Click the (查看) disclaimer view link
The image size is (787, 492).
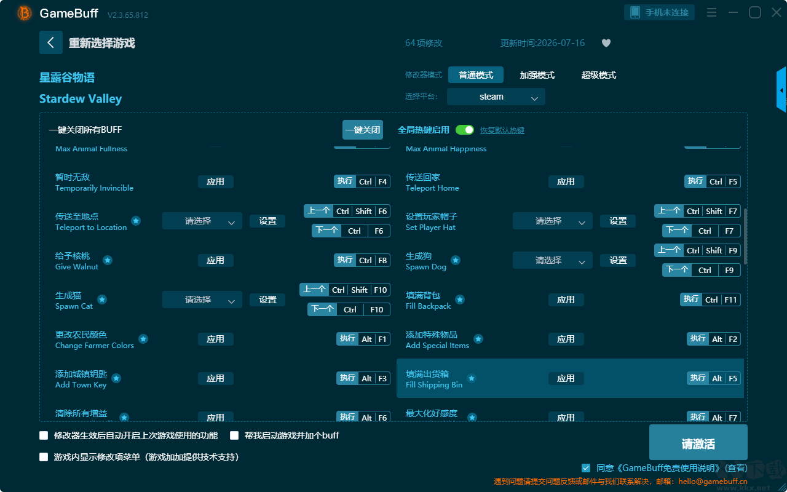[735, 468]
